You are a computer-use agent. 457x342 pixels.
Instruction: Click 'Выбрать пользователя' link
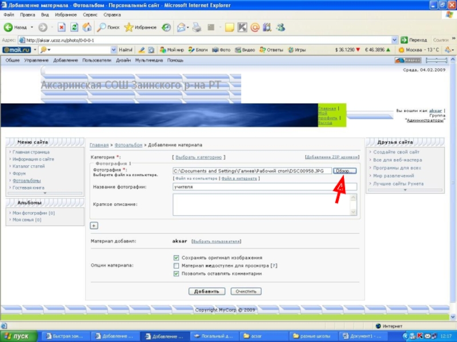217,241
